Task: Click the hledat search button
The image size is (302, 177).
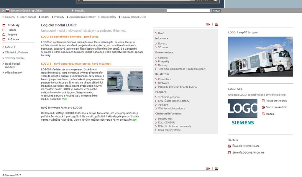Action: [216, 11]
